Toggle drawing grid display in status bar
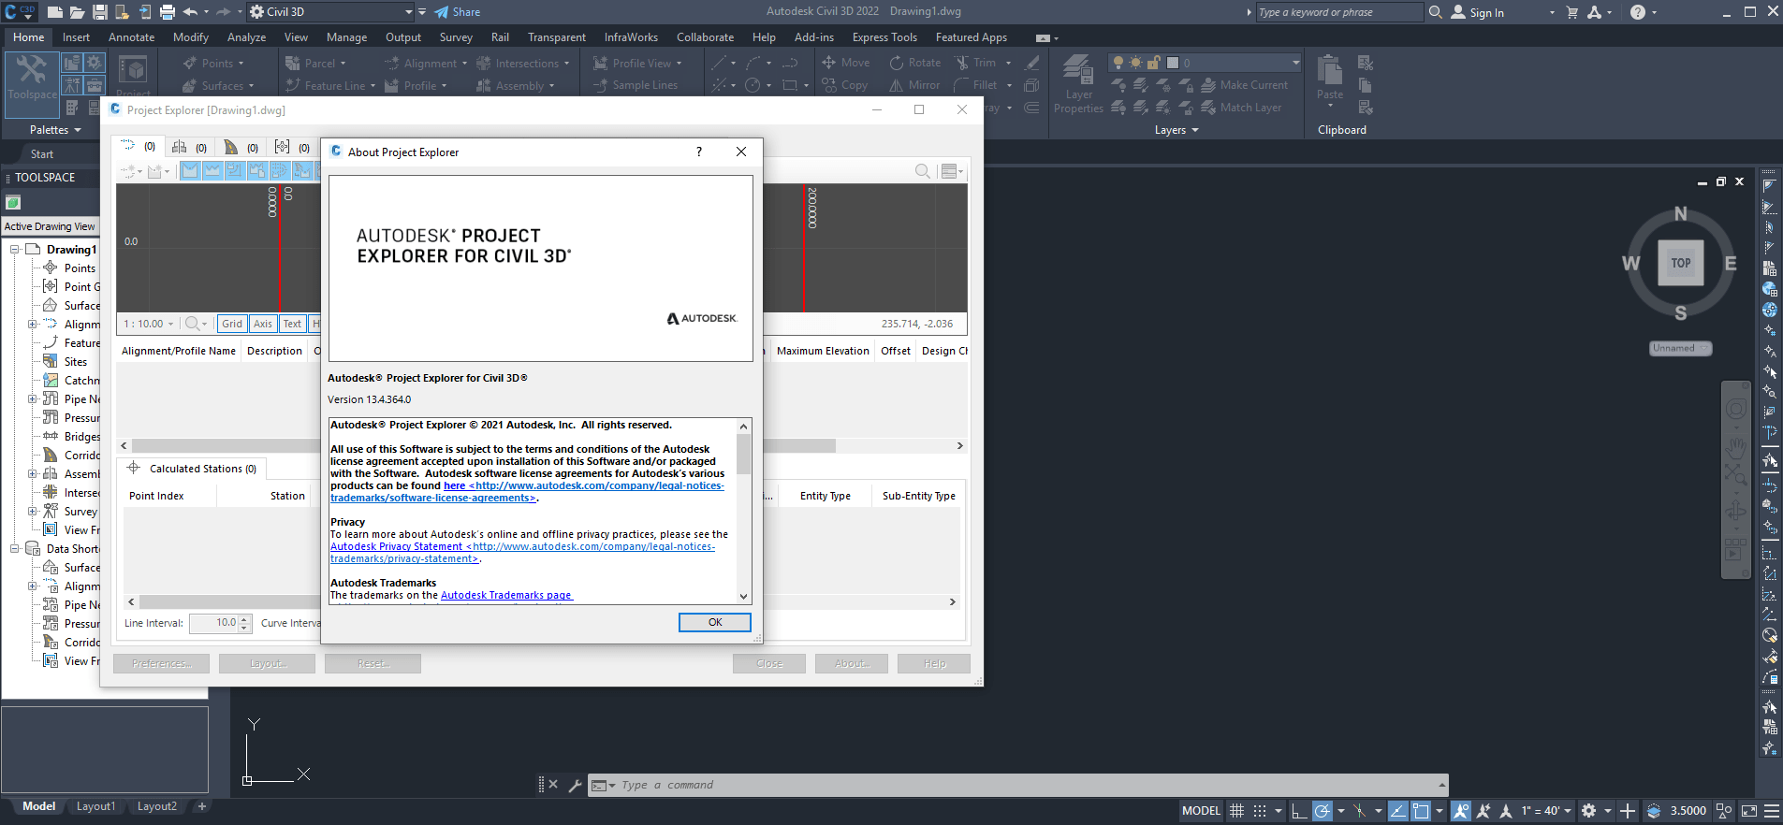 coord(1237,811)
